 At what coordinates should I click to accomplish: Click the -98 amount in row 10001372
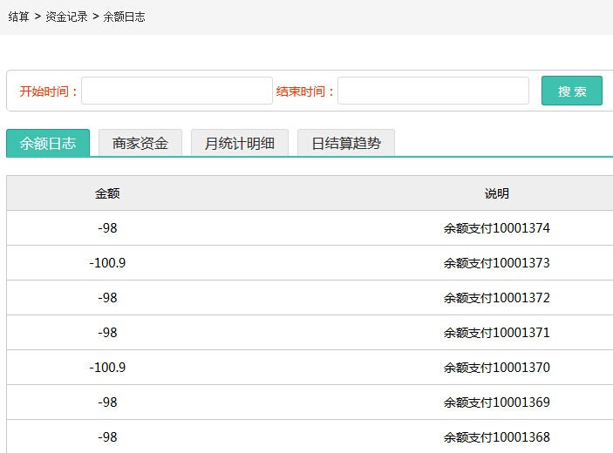click(107, 298)
